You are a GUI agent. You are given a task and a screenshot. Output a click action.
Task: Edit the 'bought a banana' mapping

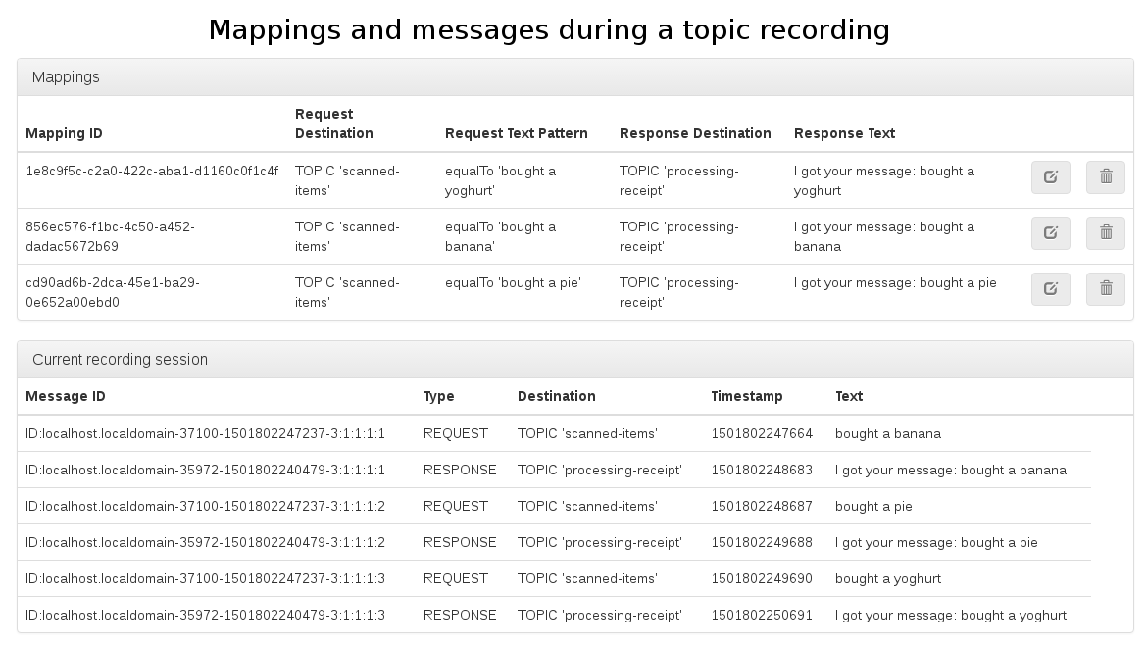tap(1050, 233)
